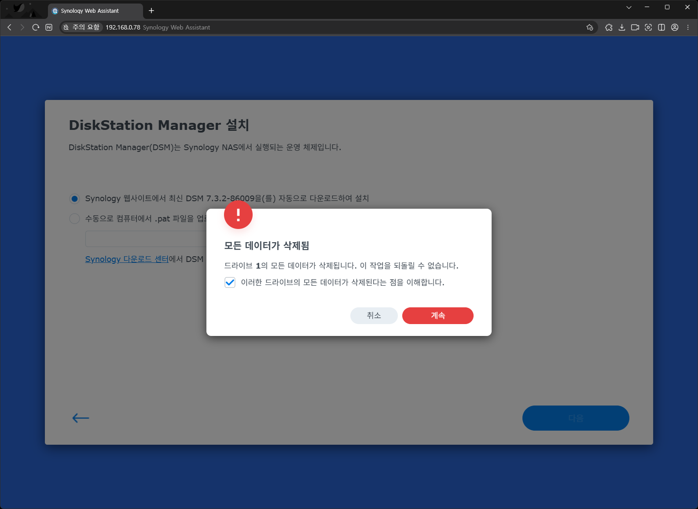Click the 모든 데이터가 삭제됨 dialog title
Viewport: 698px width, 509px height.
(267, 246)
